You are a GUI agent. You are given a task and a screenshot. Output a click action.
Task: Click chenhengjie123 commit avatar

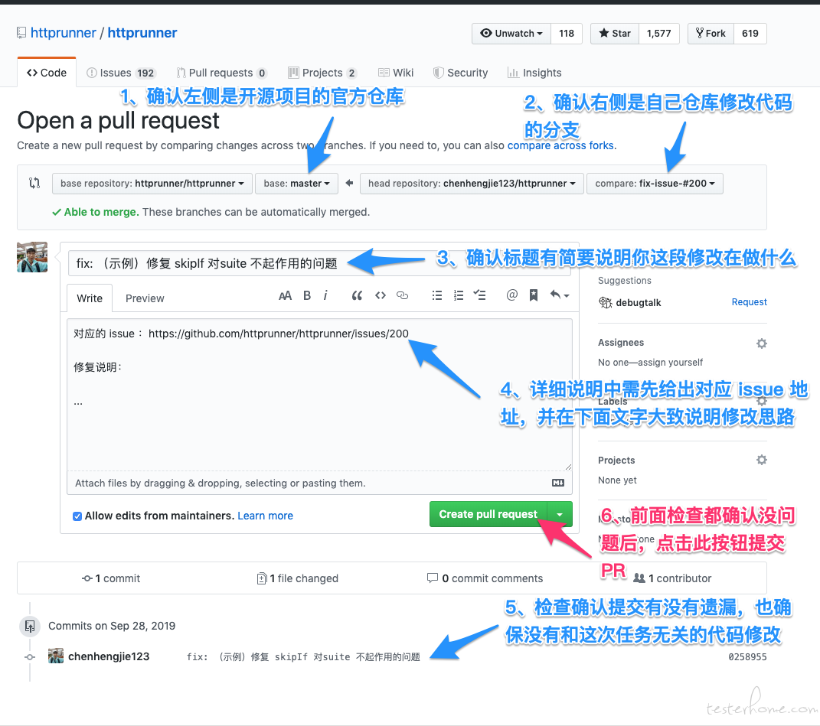[55, 656]
